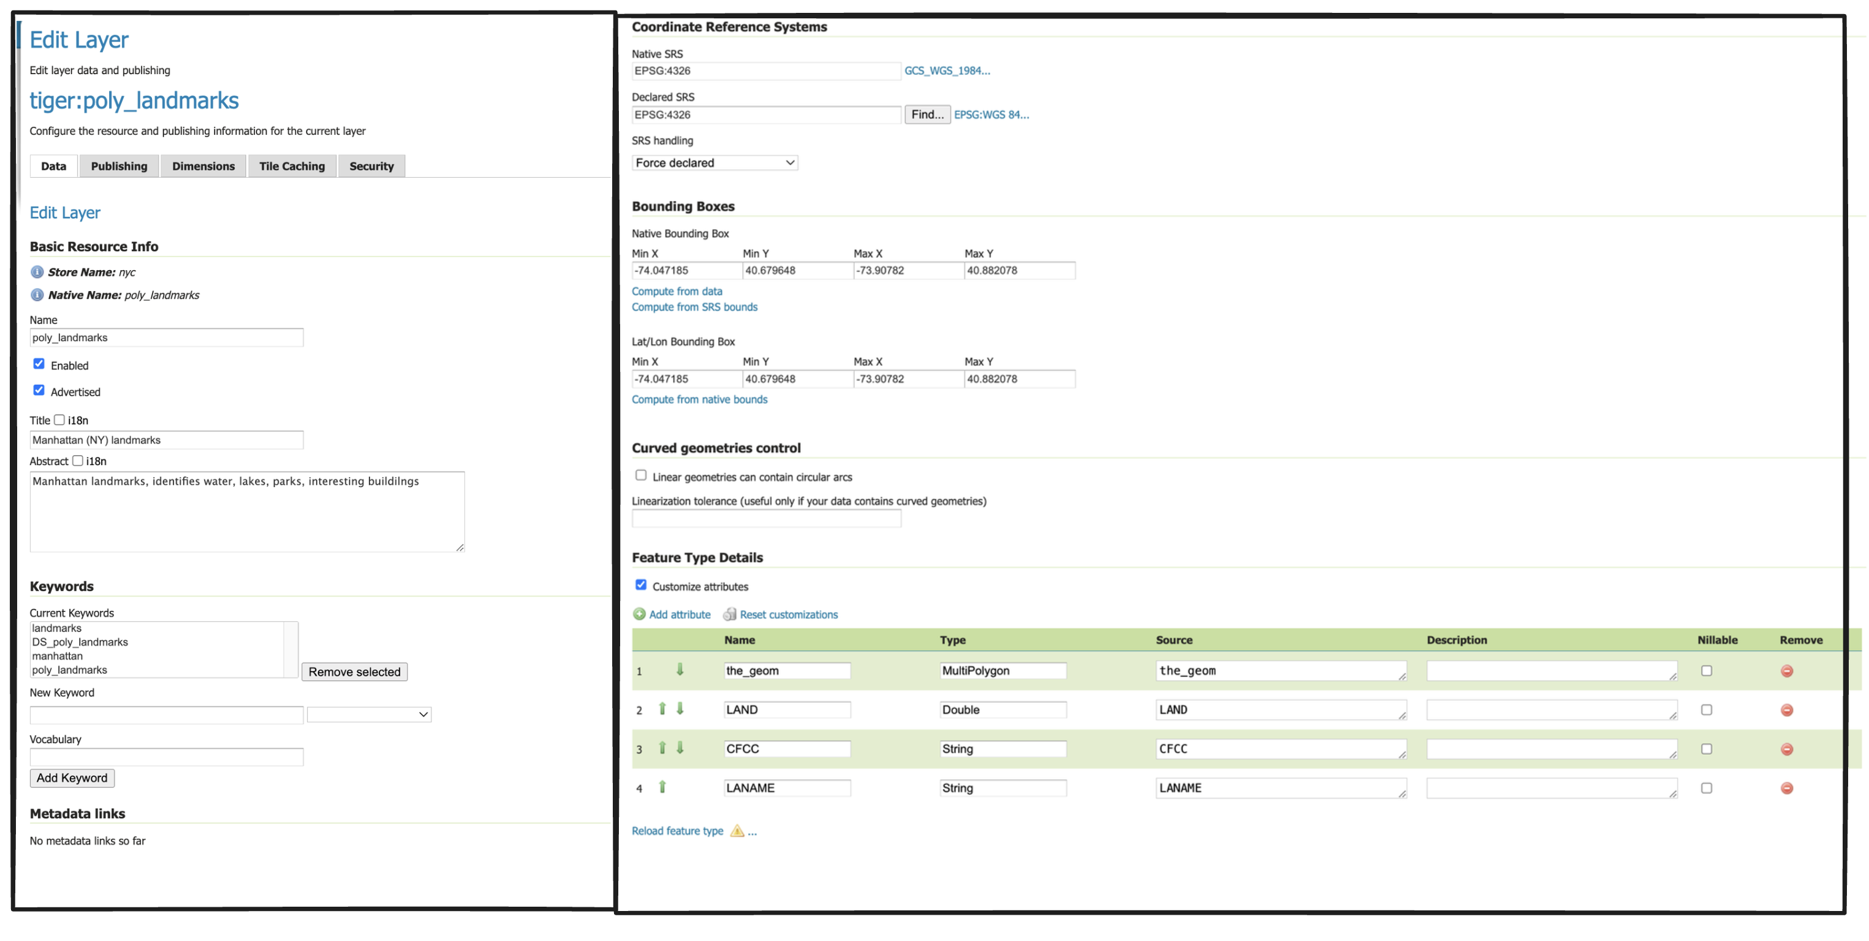Remove the LAND attribute row
Image resolution: width=1869 pixels, height=941 pixels.
point(1787,709)
